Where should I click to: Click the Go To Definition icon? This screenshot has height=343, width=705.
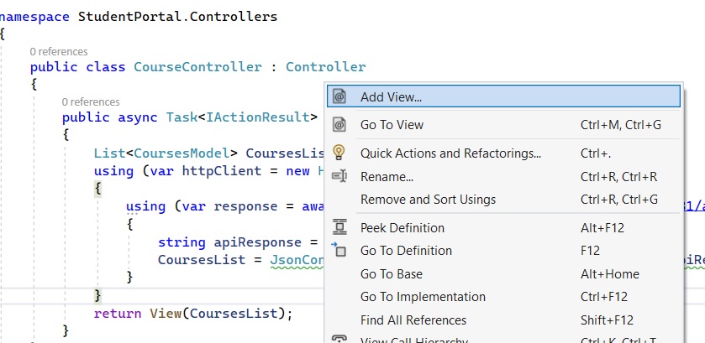(x=339, y=250)
